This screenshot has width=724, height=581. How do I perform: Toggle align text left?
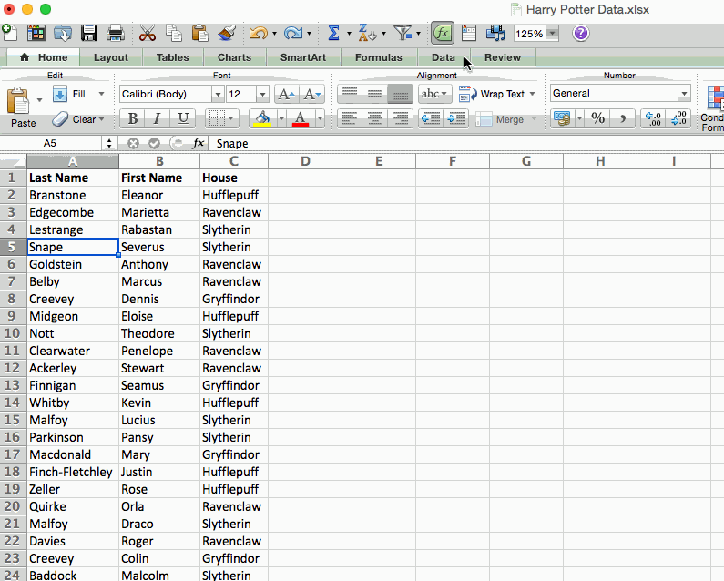[x=350, y=118]
